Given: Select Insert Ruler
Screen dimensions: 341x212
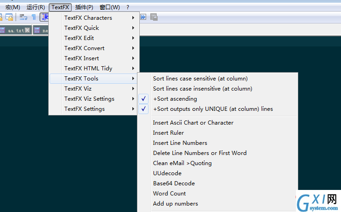Looking at the screenshot, I should click(218, 133).
